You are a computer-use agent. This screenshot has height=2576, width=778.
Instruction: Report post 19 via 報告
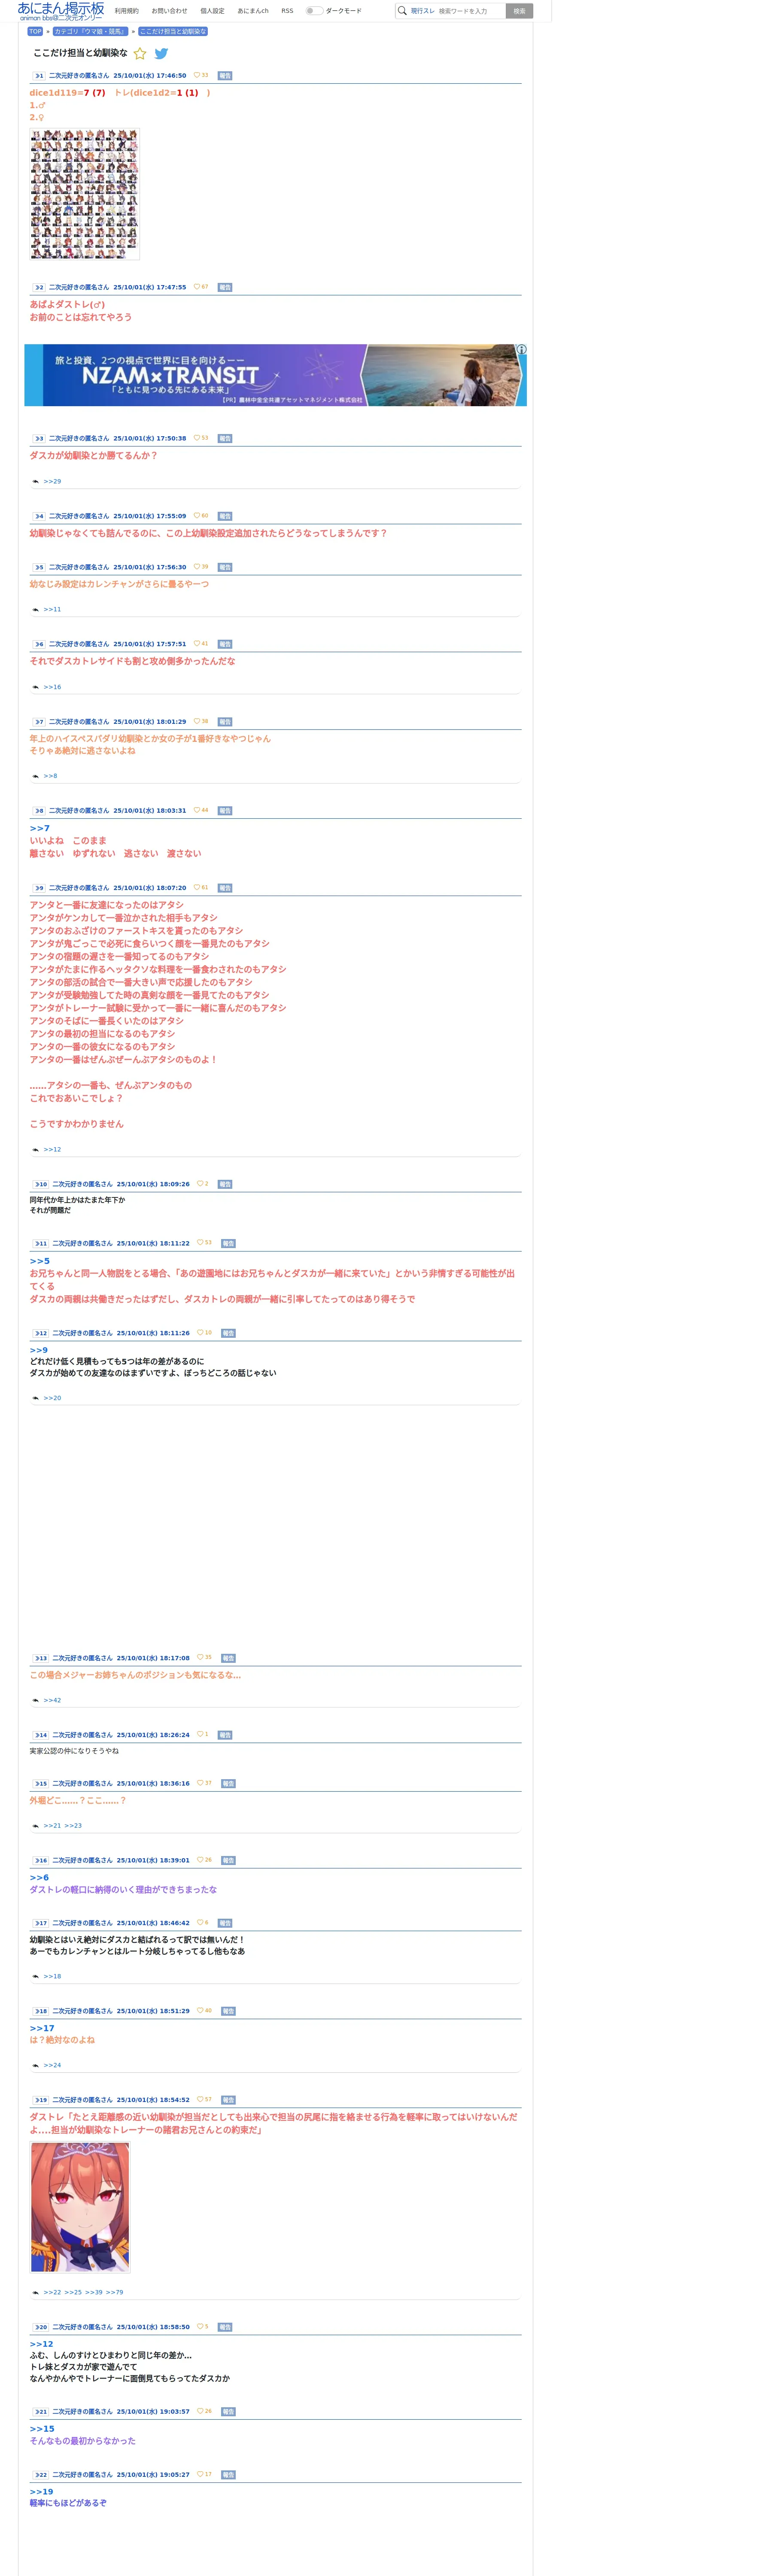228,2100
